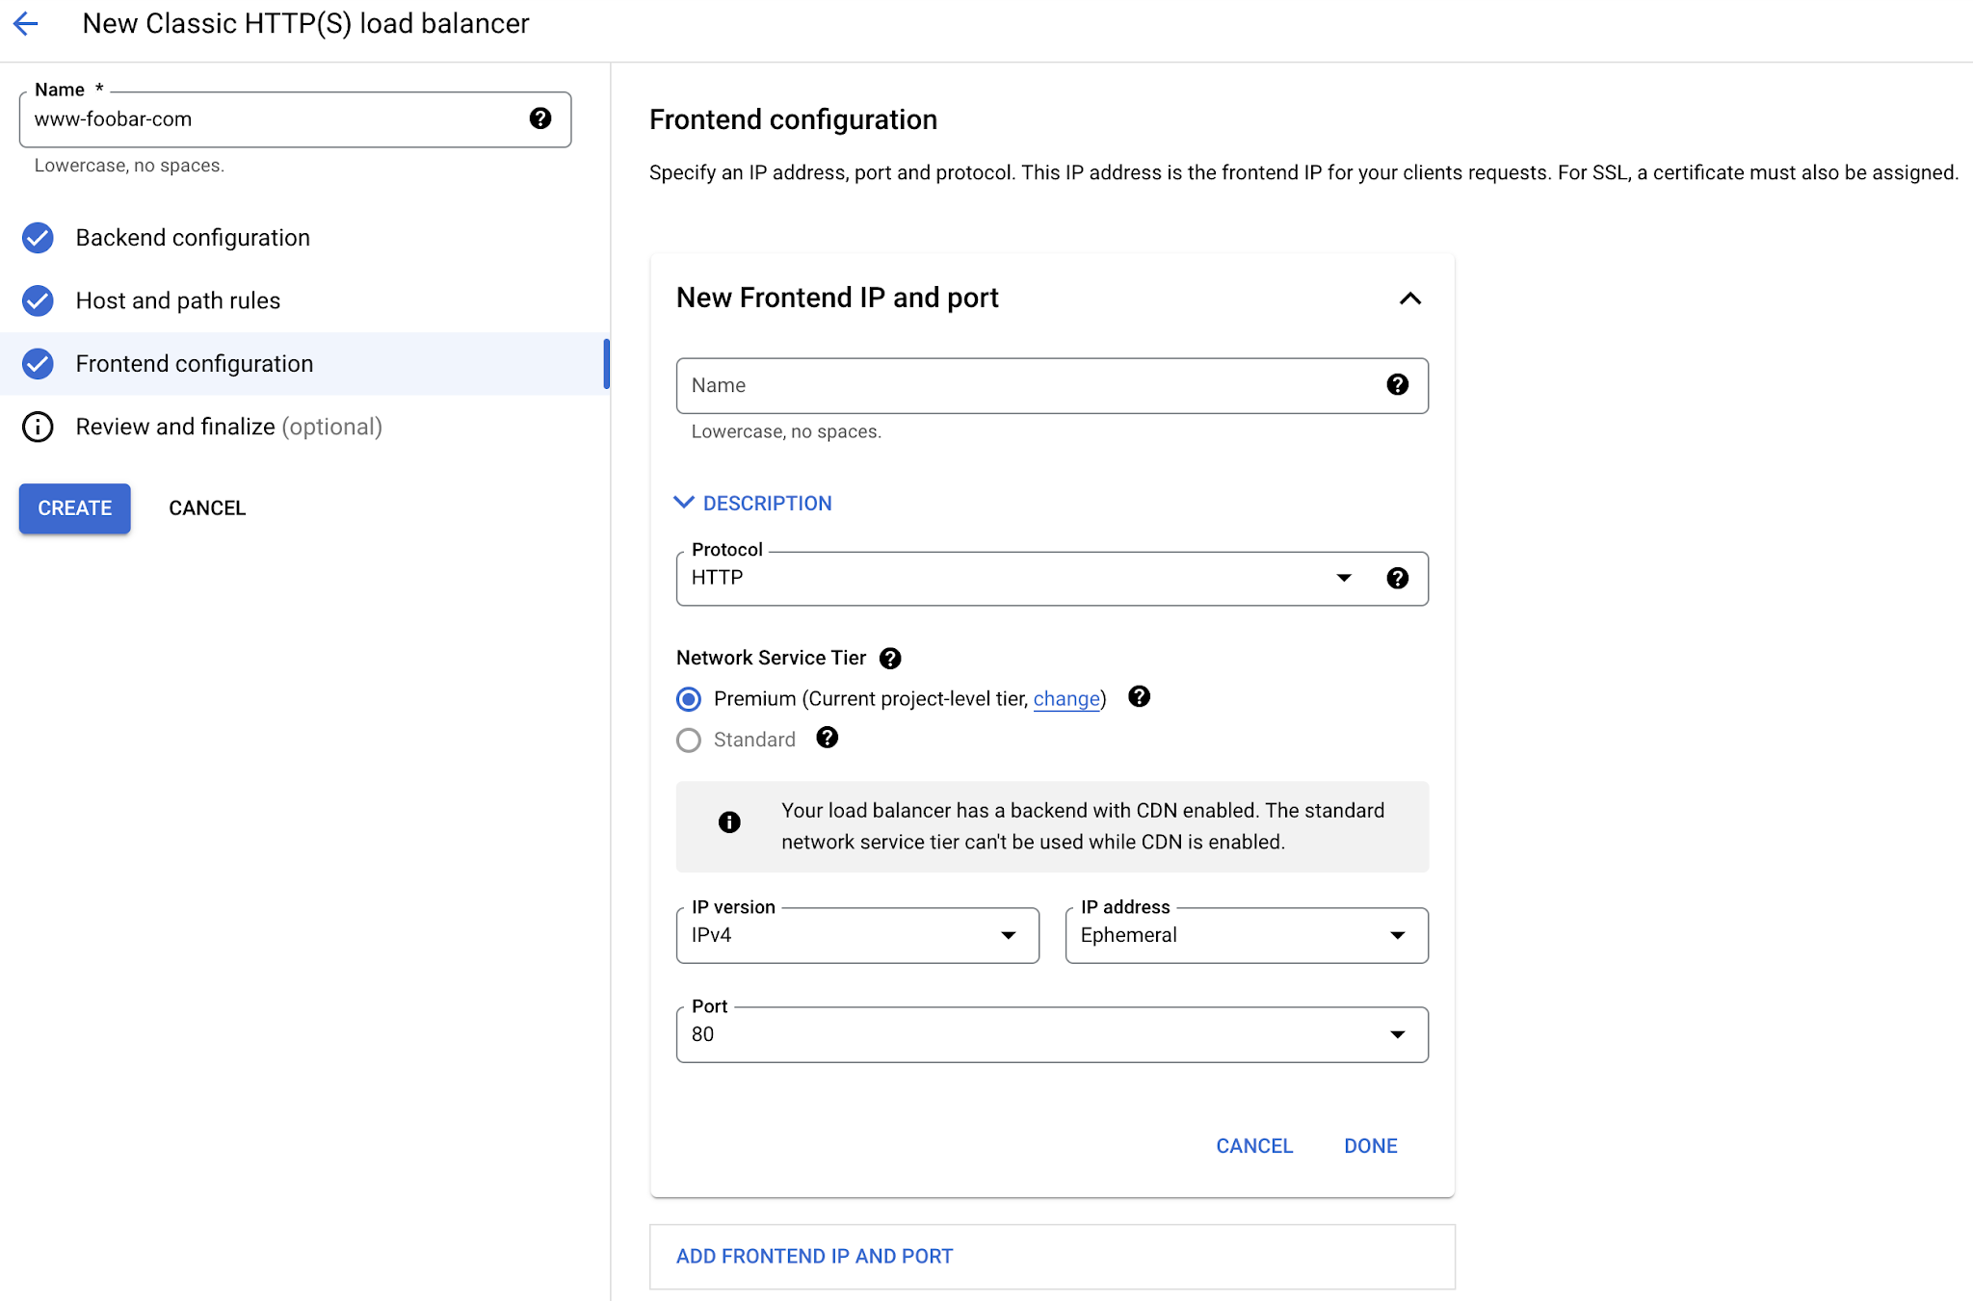1973x1301 pixels.
Task: Click ADD FRONTEND IP AND PORT
Action: [815, 1257]
